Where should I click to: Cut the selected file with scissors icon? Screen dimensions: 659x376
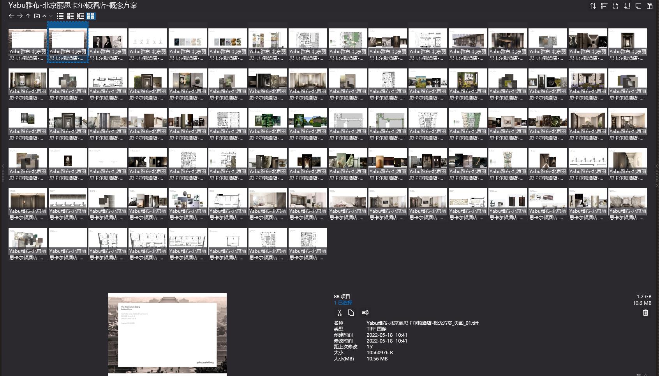339,313
